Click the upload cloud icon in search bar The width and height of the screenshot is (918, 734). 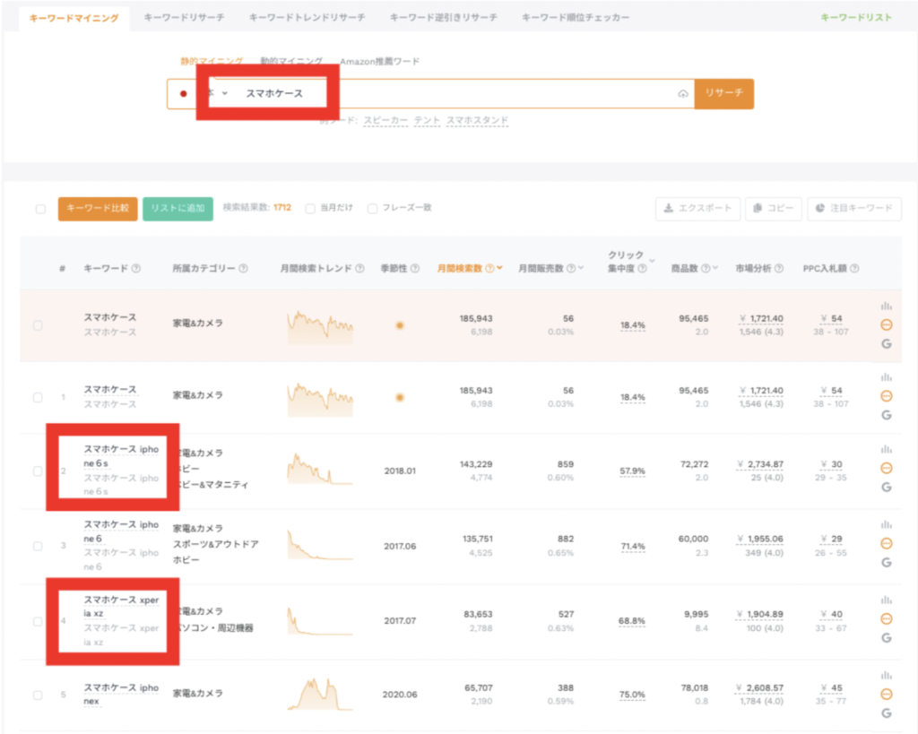682,94
